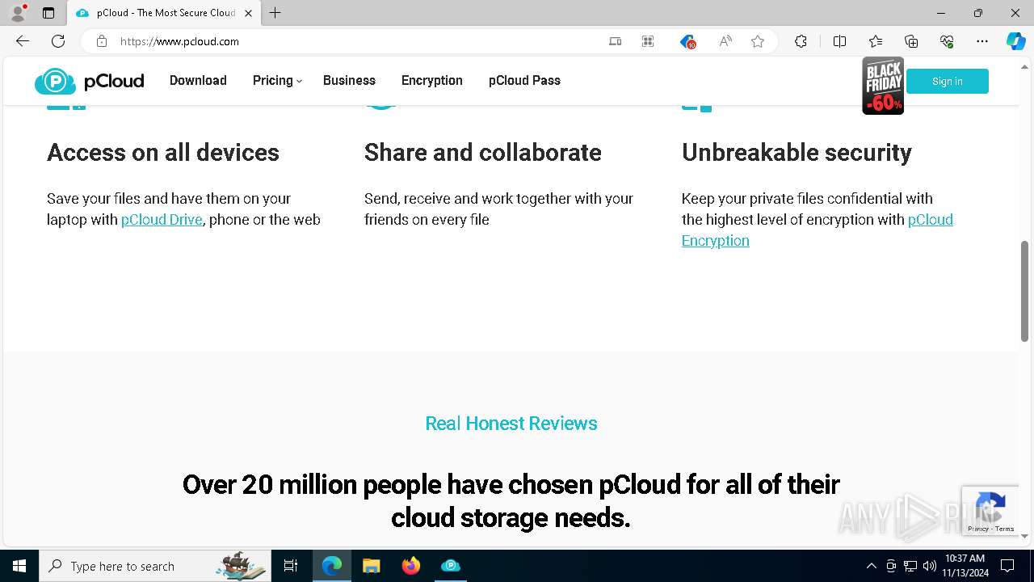Open Browser essentials heart icon

tap(947, 41)
